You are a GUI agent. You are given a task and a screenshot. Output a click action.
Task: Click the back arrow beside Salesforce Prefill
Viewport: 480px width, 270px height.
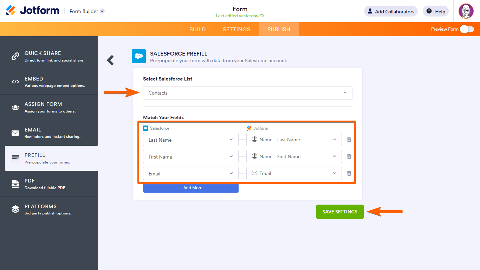[x=110, y=60]
